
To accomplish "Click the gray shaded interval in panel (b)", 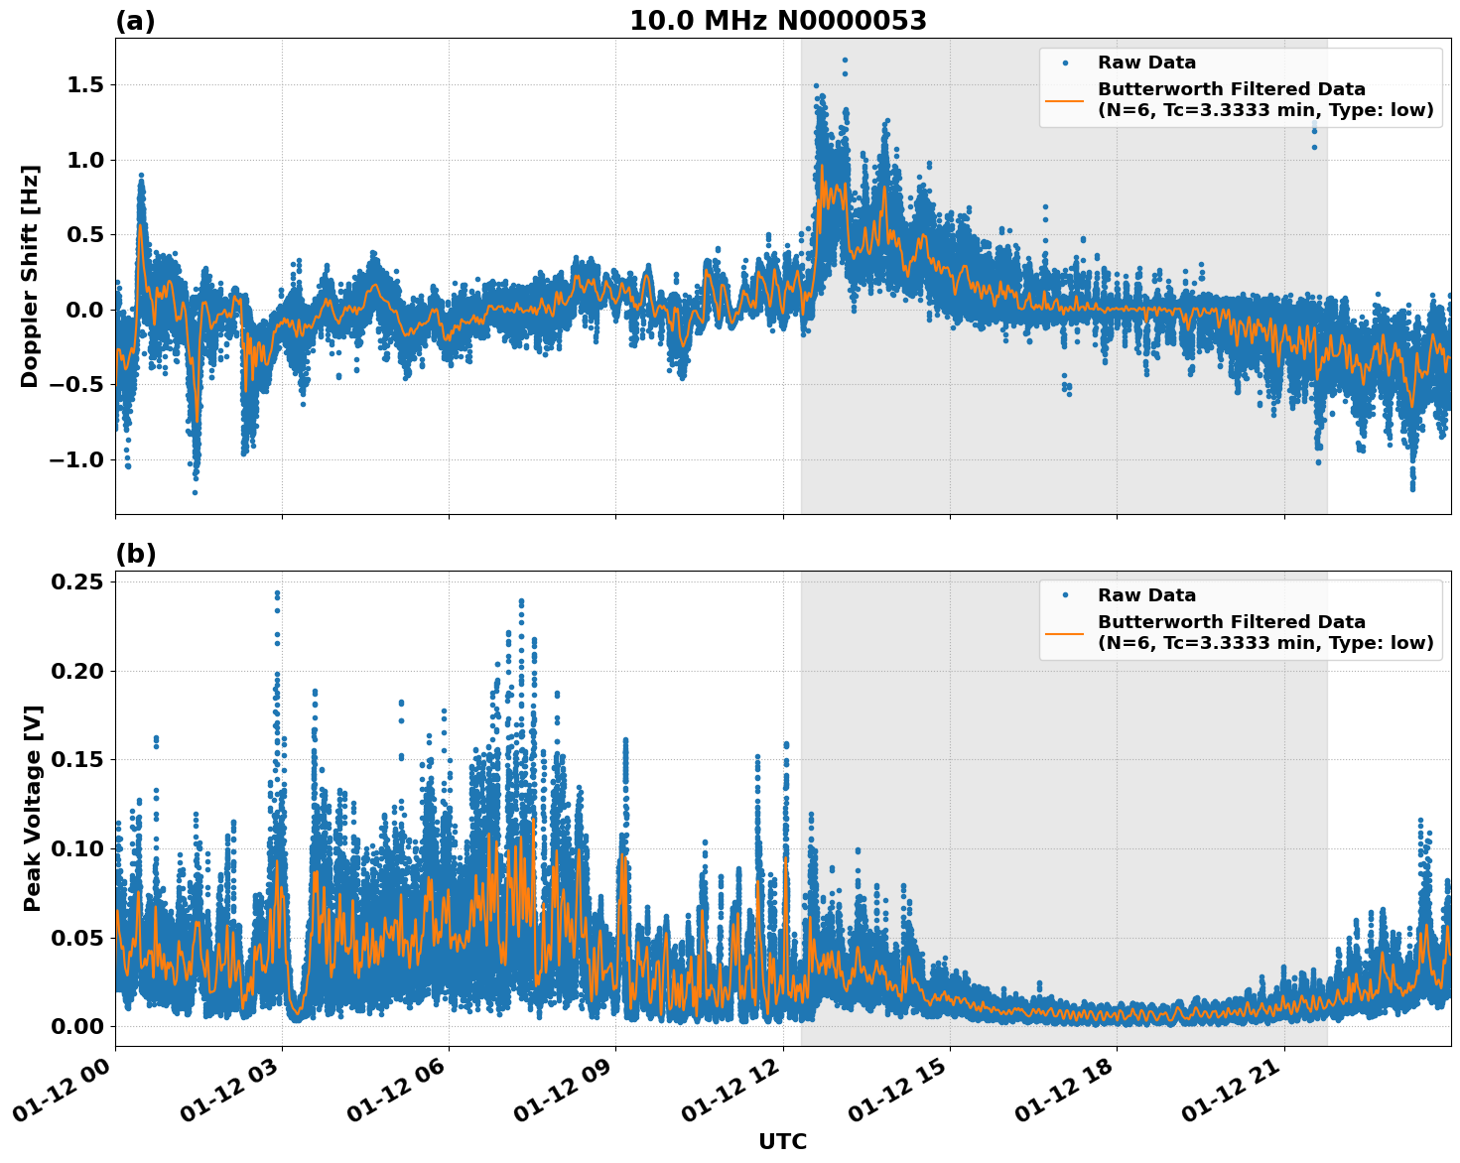I will [1064, 809].
